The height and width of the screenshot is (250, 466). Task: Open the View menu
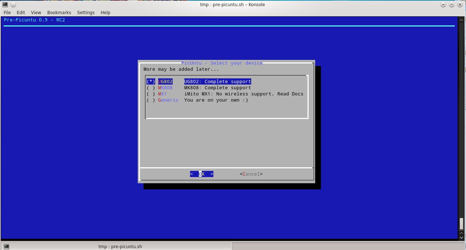point(36,12)
